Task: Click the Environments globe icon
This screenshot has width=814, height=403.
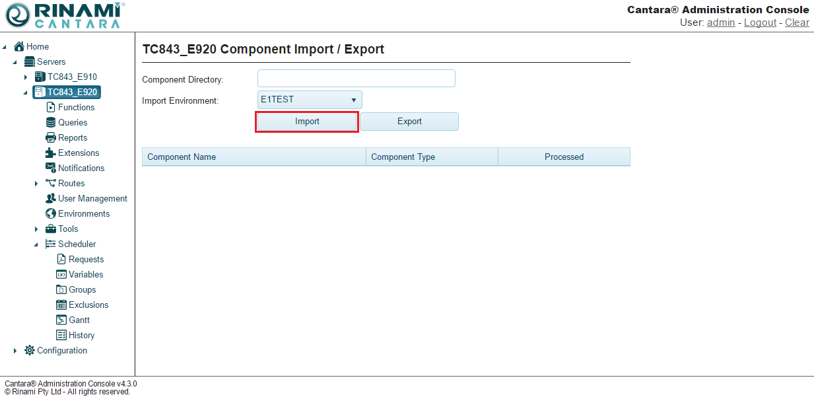Action: click(x=51, y=213)
